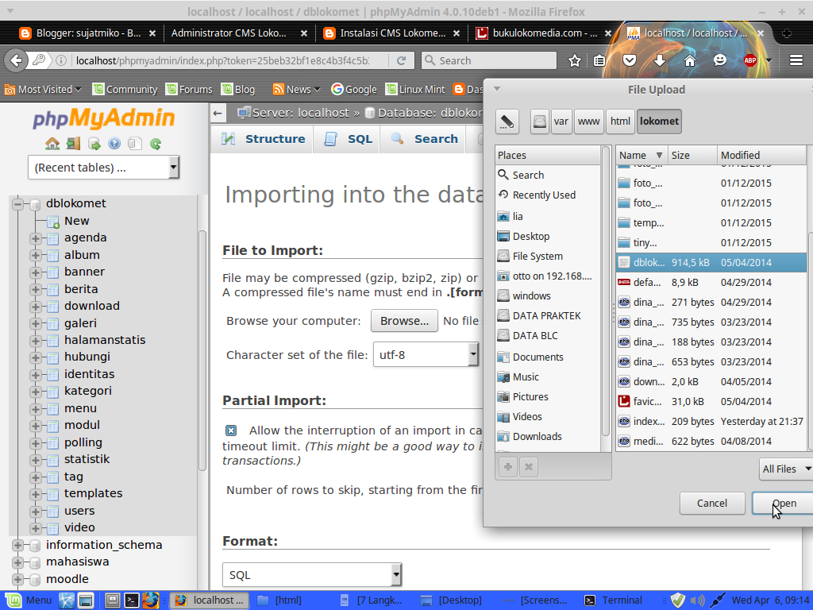Reload the page with refresh icon
The width and height of the screenshot is (813, 610).
pyautogui.click(x=401, y=60)
